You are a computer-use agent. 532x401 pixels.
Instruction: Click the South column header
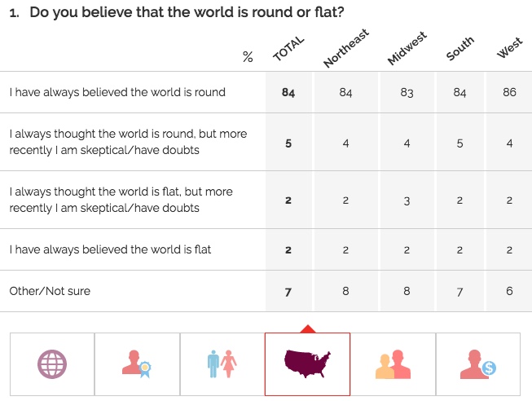(x=460, y=50)
